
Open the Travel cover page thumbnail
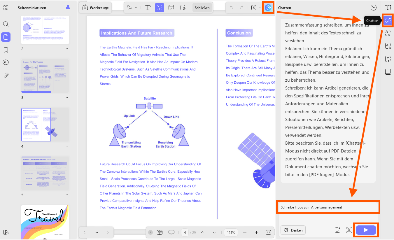45,222
